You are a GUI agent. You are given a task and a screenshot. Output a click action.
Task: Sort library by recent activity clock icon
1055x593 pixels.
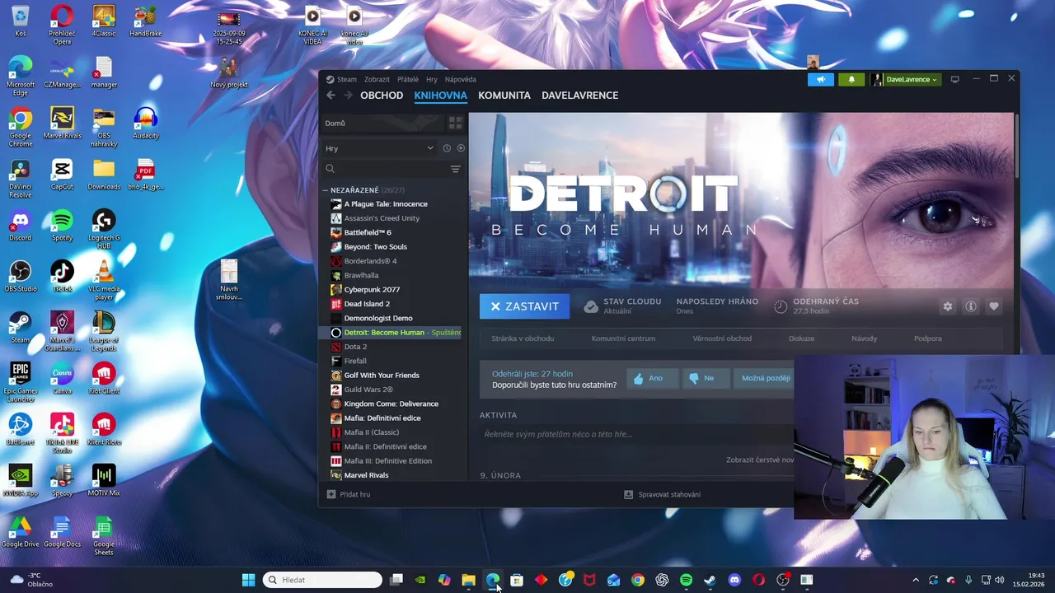[447, 148]
